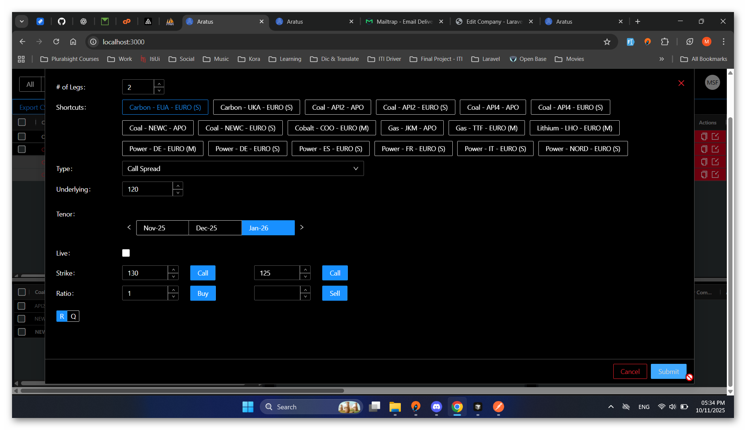Open File Explorer from the taskbar
Image resolution: width=746 pixels, height=430 pixels.
(395, 407)
